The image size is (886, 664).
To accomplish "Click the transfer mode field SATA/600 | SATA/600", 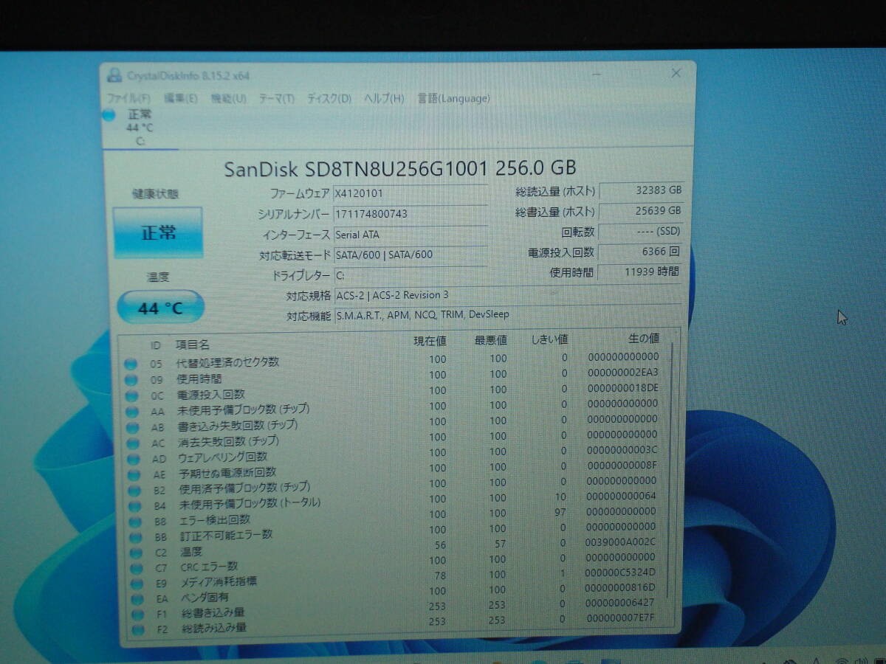I will coord(410,255).
